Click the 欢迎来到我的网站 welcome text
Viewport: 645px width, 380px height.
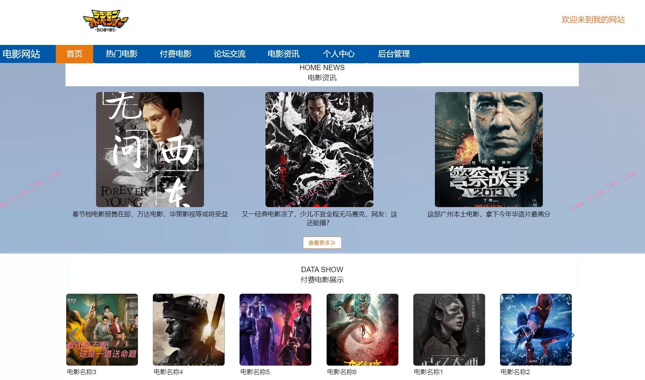point(593,20)
